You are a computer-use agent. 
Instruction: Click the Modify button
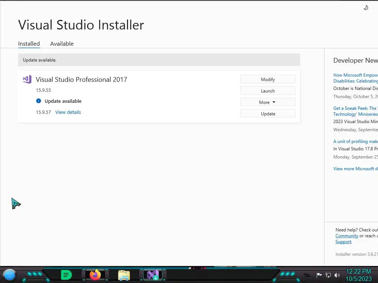268,80
